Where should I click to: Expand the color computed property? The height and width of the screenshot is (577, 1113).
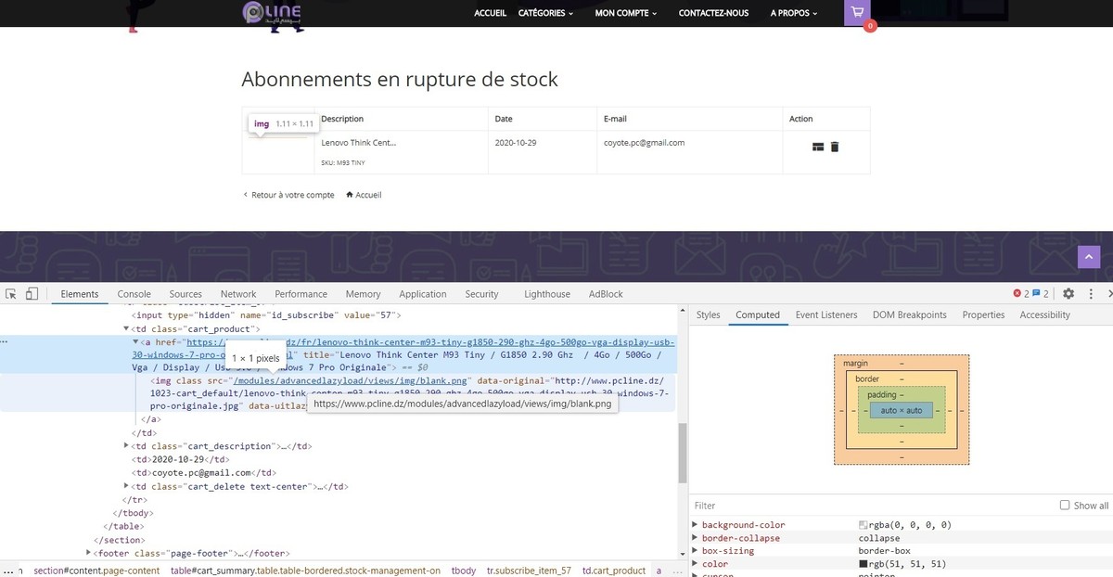point(695,564)
